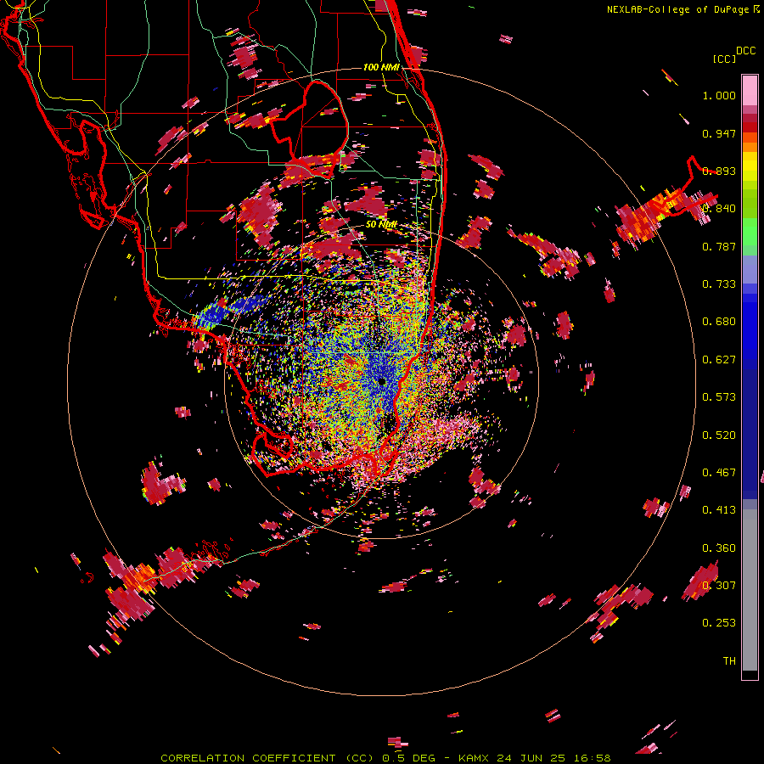Click the 50 NMI range ring label
The height and width of the screenshot is (764, 764).
[381, 225]
